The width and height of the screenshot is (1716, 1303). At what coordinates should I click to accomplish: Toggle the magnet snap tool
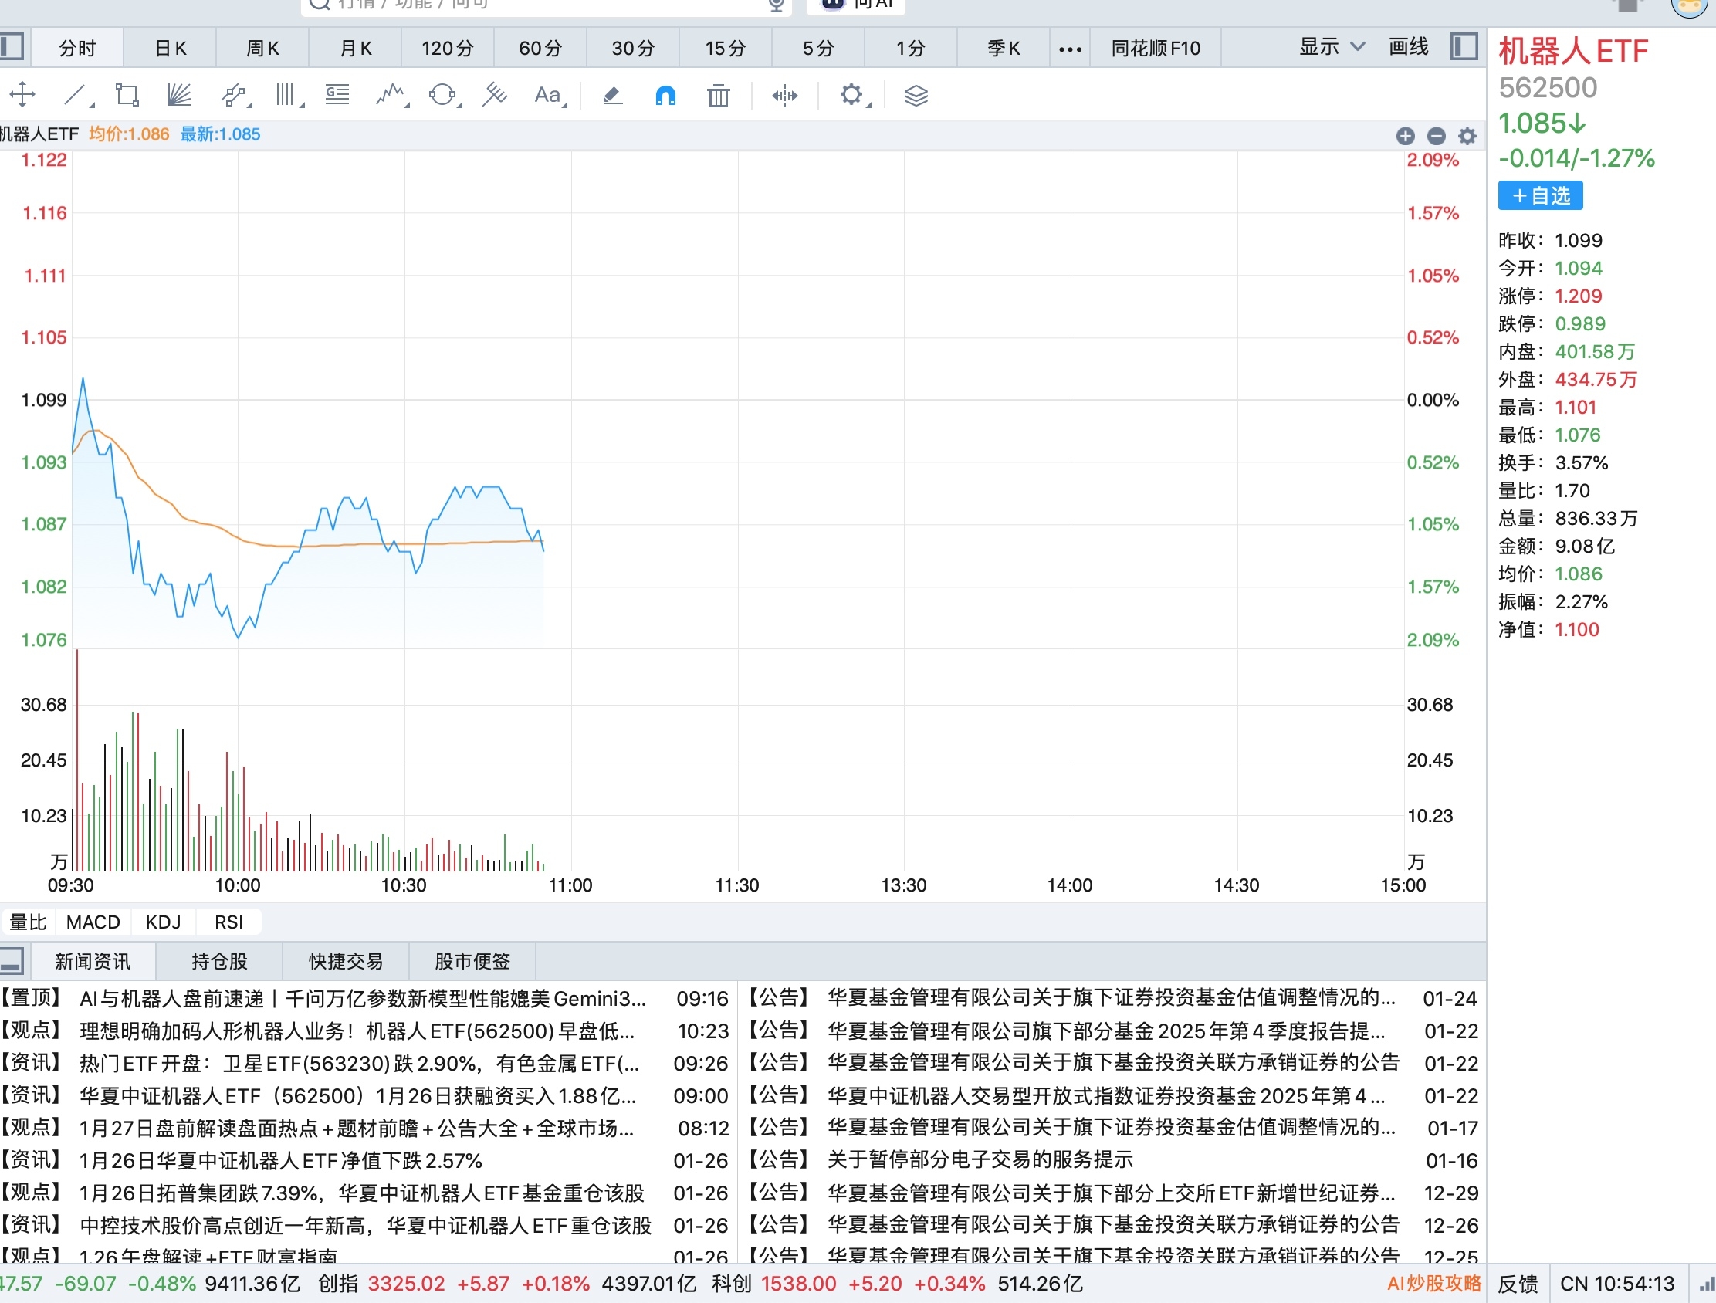click(665, 96)
